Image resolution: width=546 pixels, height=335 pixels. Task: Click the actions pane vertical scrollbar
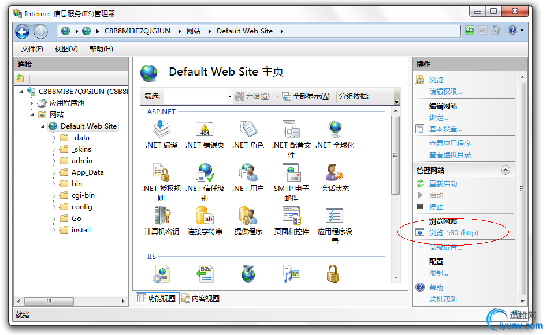coord(522,189)
